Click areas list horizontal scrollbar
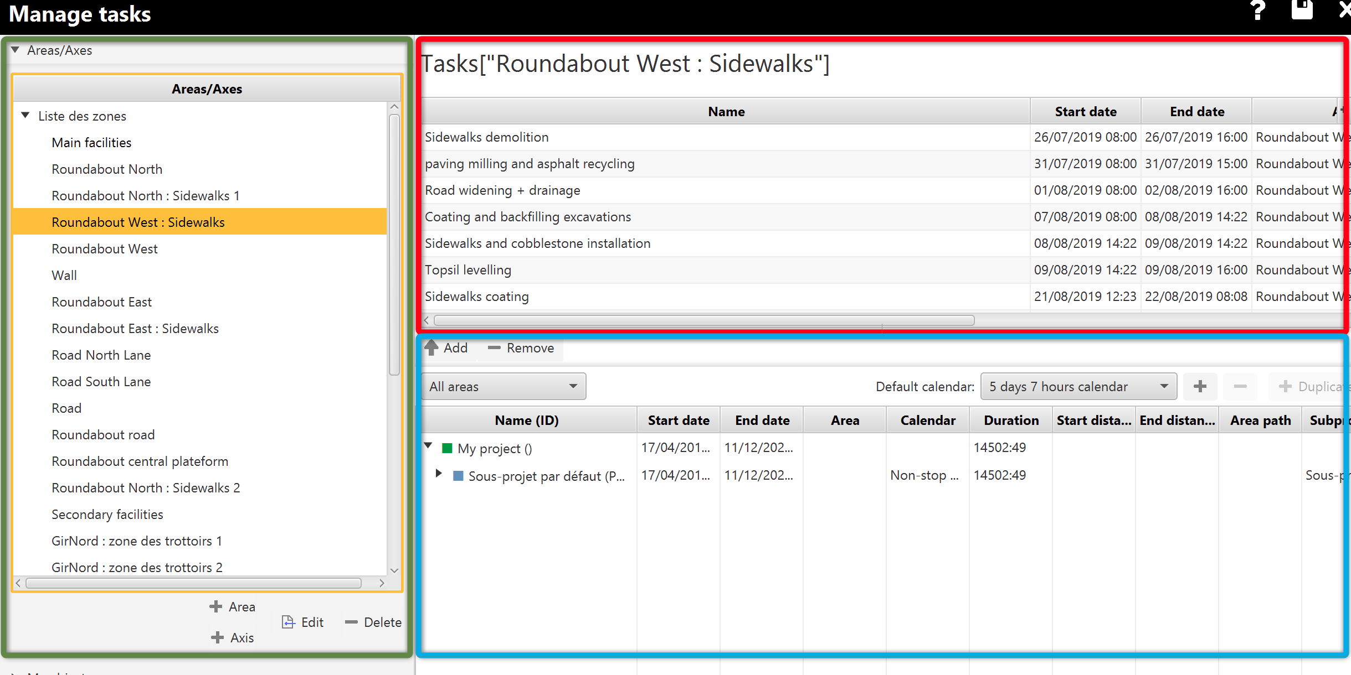The height and width of the screenshot is (675, 1351). (x=193, y=583)
